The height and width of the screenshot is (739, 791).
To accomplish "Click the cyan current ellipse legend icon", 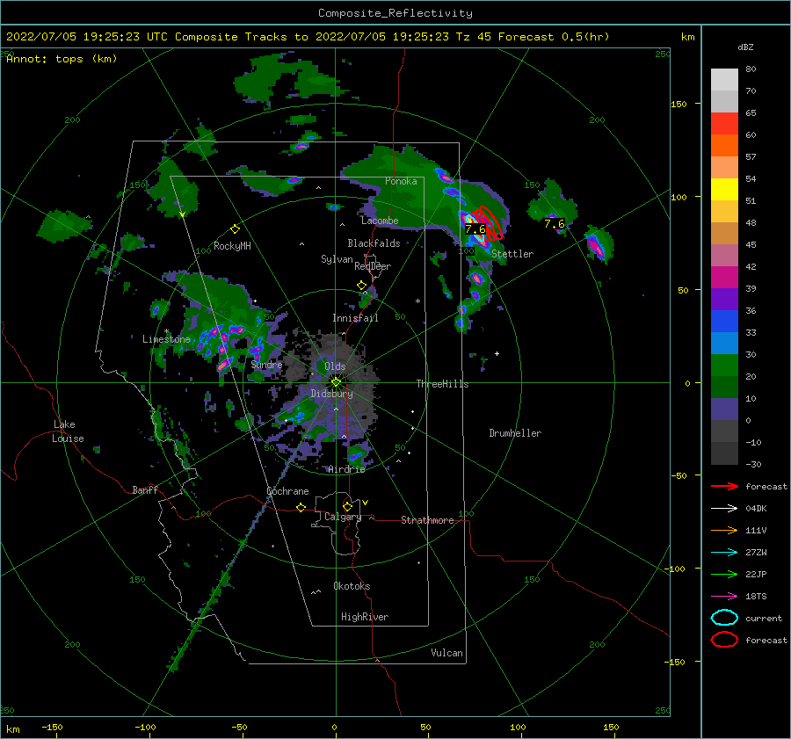I will tap(724, 618).
